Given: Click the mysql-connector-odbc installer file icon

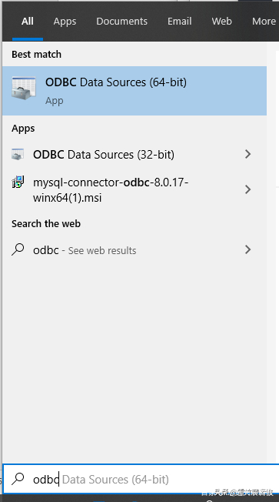Looking at the screenshot, I should pyautogui.click(x=18, y=182).
